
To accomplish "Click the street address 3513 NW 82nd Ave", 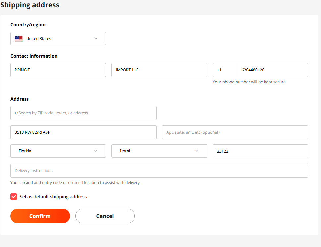I will tap(83, 132).
